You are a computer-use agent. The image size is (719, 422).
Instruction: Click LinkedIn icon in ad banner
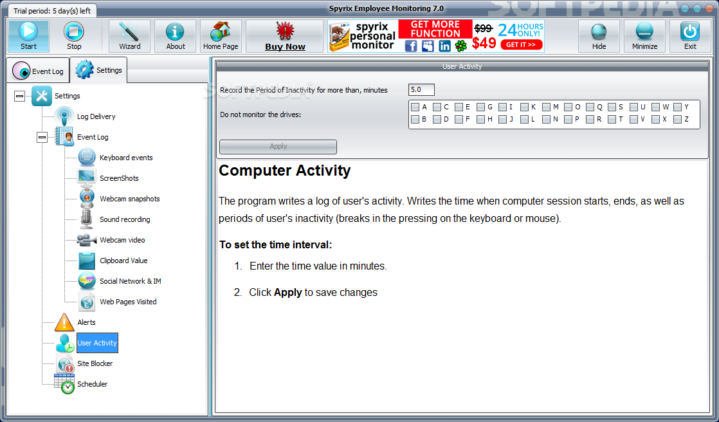(x=444, y=46)
